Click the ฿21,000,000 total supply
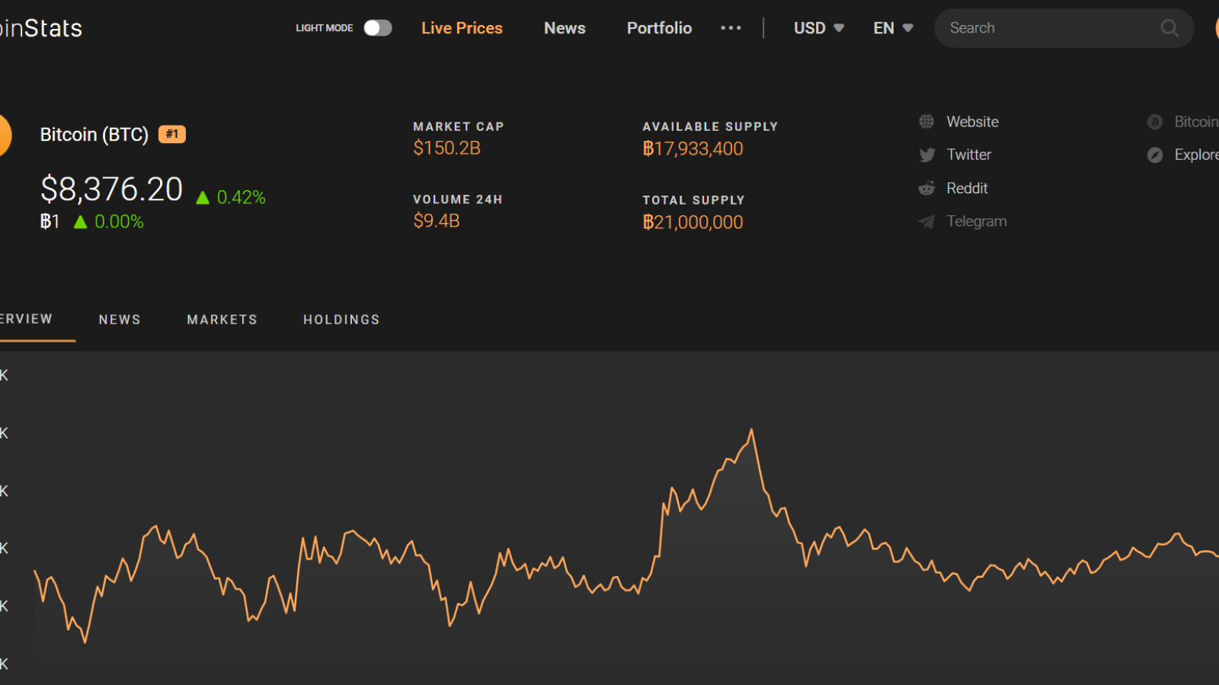Viewport: 1219px width, 685px height. 693,222
